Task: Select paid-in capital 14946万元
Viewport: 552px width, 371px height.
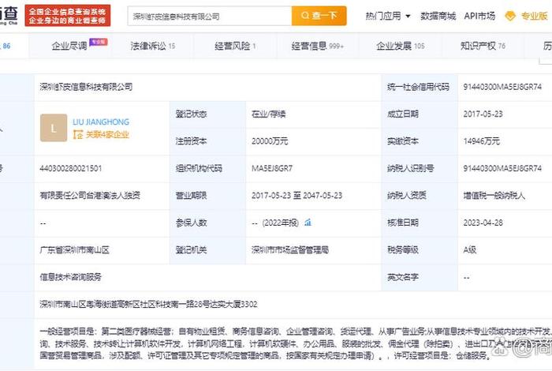Action: click(482, 141)
